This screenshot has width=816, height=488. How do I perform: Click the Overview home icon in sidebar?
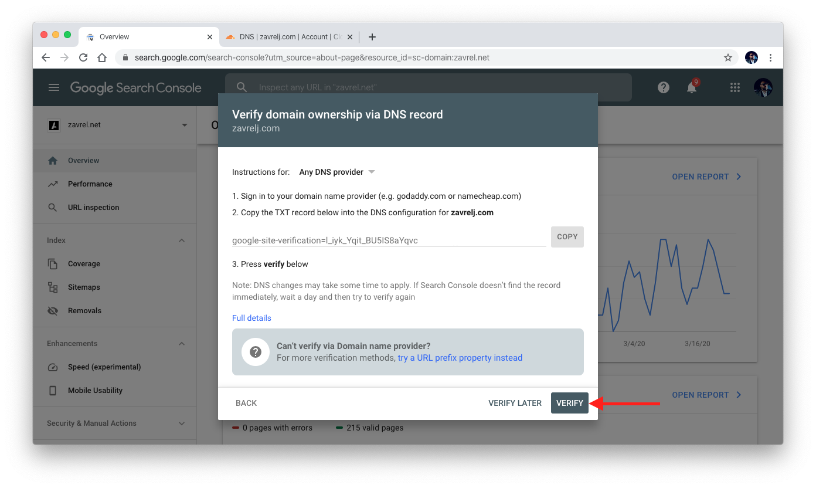pyautogui.click(x=53, y=160)
